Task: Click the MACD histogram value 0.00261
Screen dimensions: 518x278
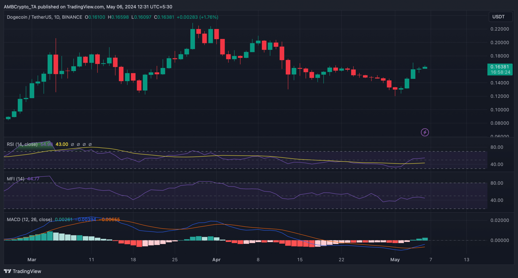Action: (63, 220)
